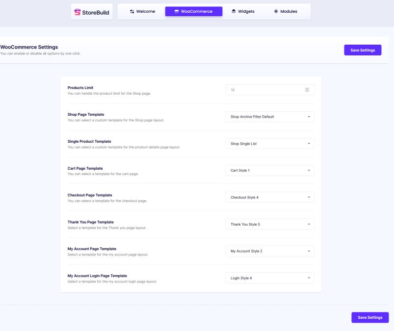This screenshot has width=394, height=331.
Task: Open the Thank You Page Template dropdown
Action: click(269, 224)
